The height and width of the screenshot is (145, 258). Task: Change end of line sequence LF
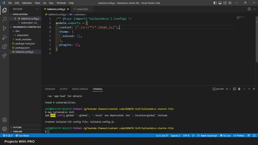(x=193, y=136)
